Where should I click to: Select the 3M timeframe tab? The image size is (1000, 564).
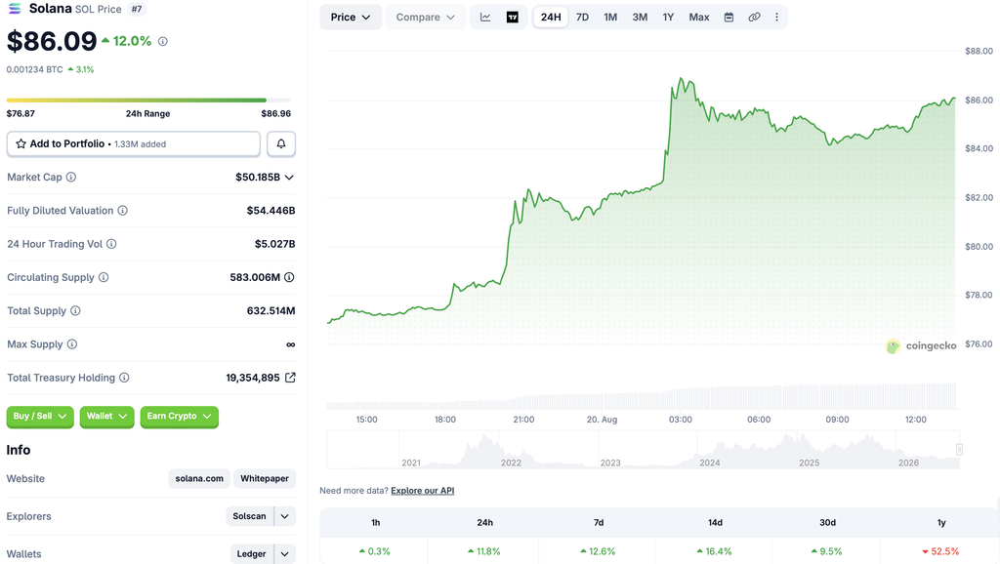(x=640, y=18)
